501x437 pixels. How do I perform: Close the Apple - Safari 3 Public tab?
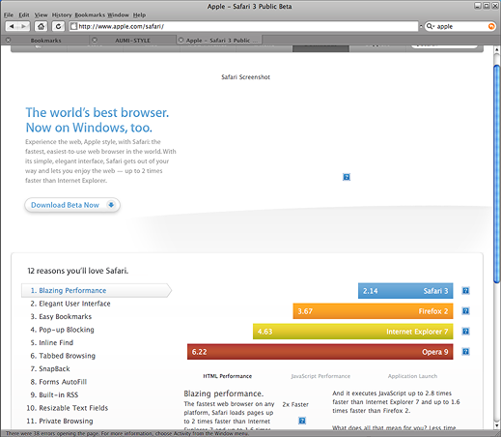click(x=181, y=40)
